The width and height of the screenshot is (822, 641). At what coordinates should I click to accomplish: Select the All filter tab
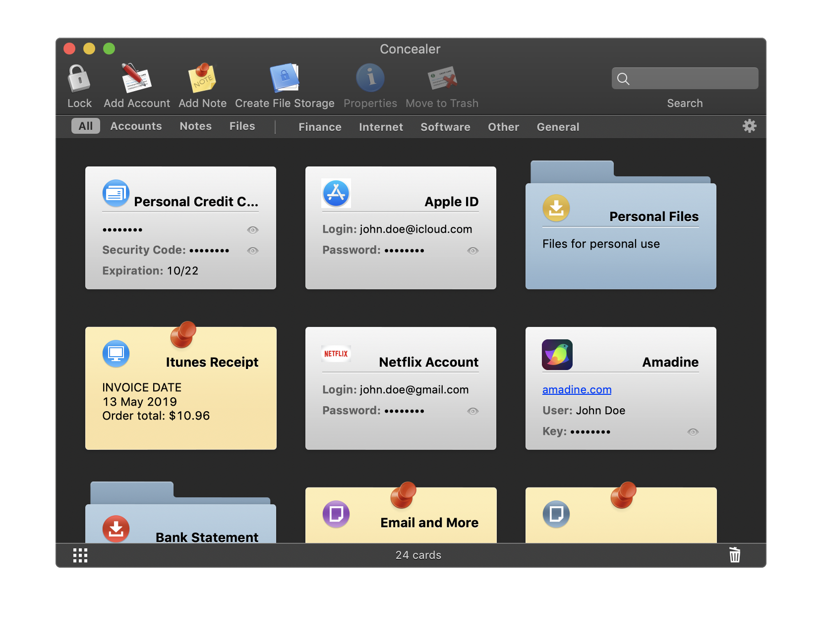pos(86,126)
